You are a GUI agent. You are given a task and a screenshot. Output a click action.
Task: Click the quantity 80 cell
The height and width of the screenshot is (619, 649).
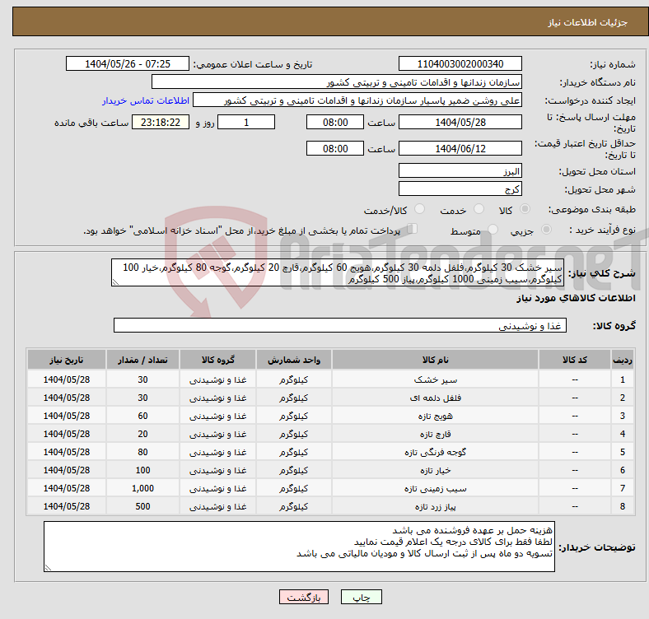(142, 452)
